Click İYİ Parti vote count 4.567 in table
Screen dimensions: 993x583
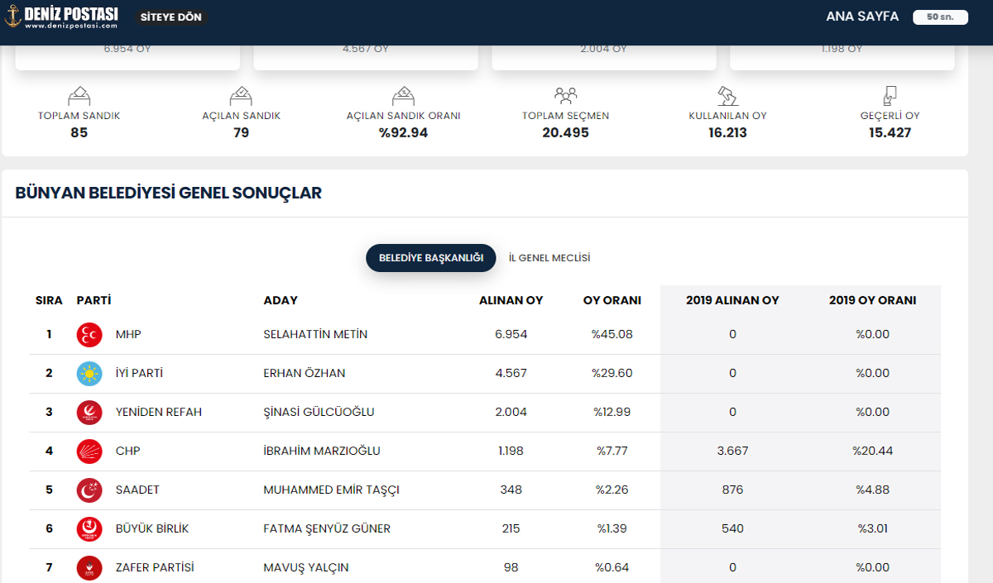tap(511, 373)
